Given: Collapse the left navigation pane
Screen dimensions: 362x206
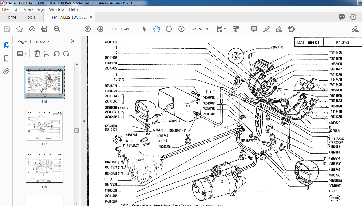Looking at the screenshot, I should pyautogui.click(x=84, y=121).
